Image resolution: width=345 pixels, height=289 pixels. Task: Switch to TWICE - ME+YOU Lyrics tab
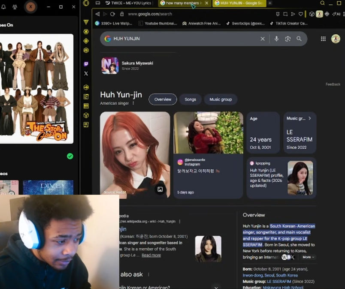click(128, 3)
